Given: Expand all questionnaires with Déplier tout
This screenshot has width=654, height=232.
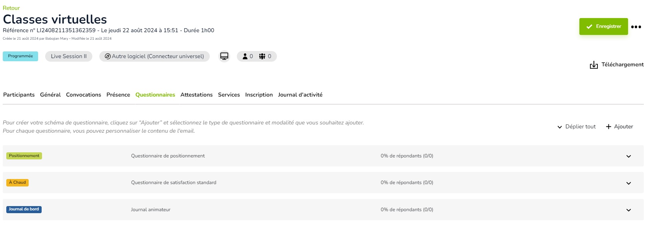Looking at the screenshot, I should pos(577,126).
